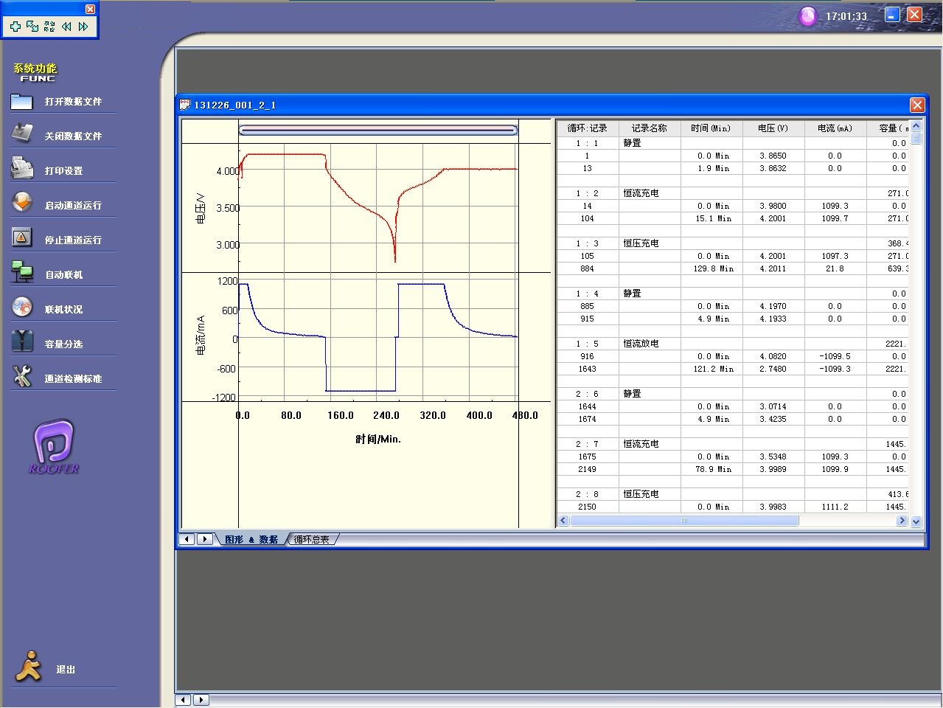Click the table's horizontal scroll right arrow
This screenshot has height=708, width=943.
click(x=901, y=521)
